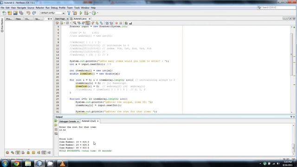Screen dimensions: 297x167
Task: Close the Start Page tab
Action: [67, 19]
